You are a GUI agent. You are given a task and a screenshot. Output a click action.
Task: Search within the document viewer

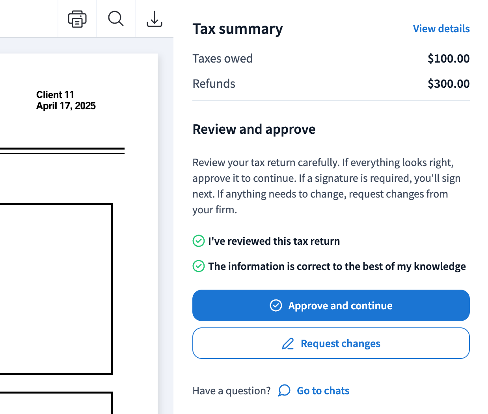[116, 19]
